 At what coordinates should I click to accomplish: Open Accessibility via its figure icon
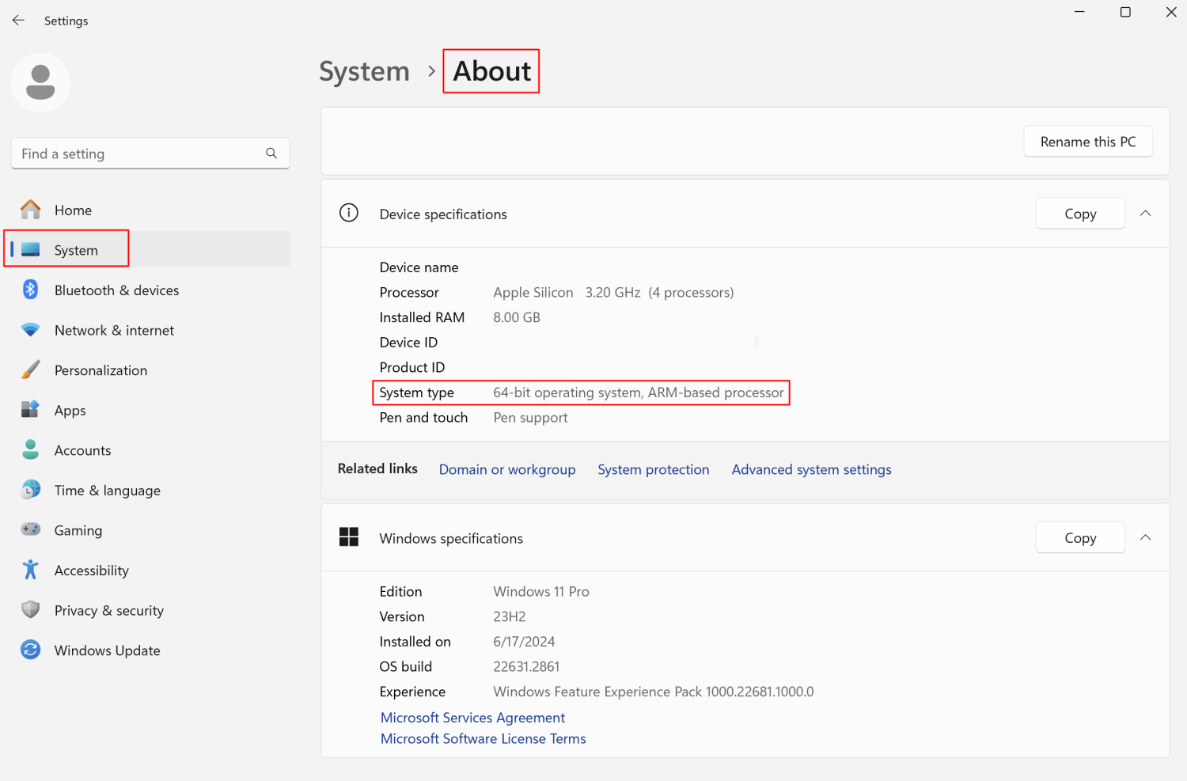(30, 570)
